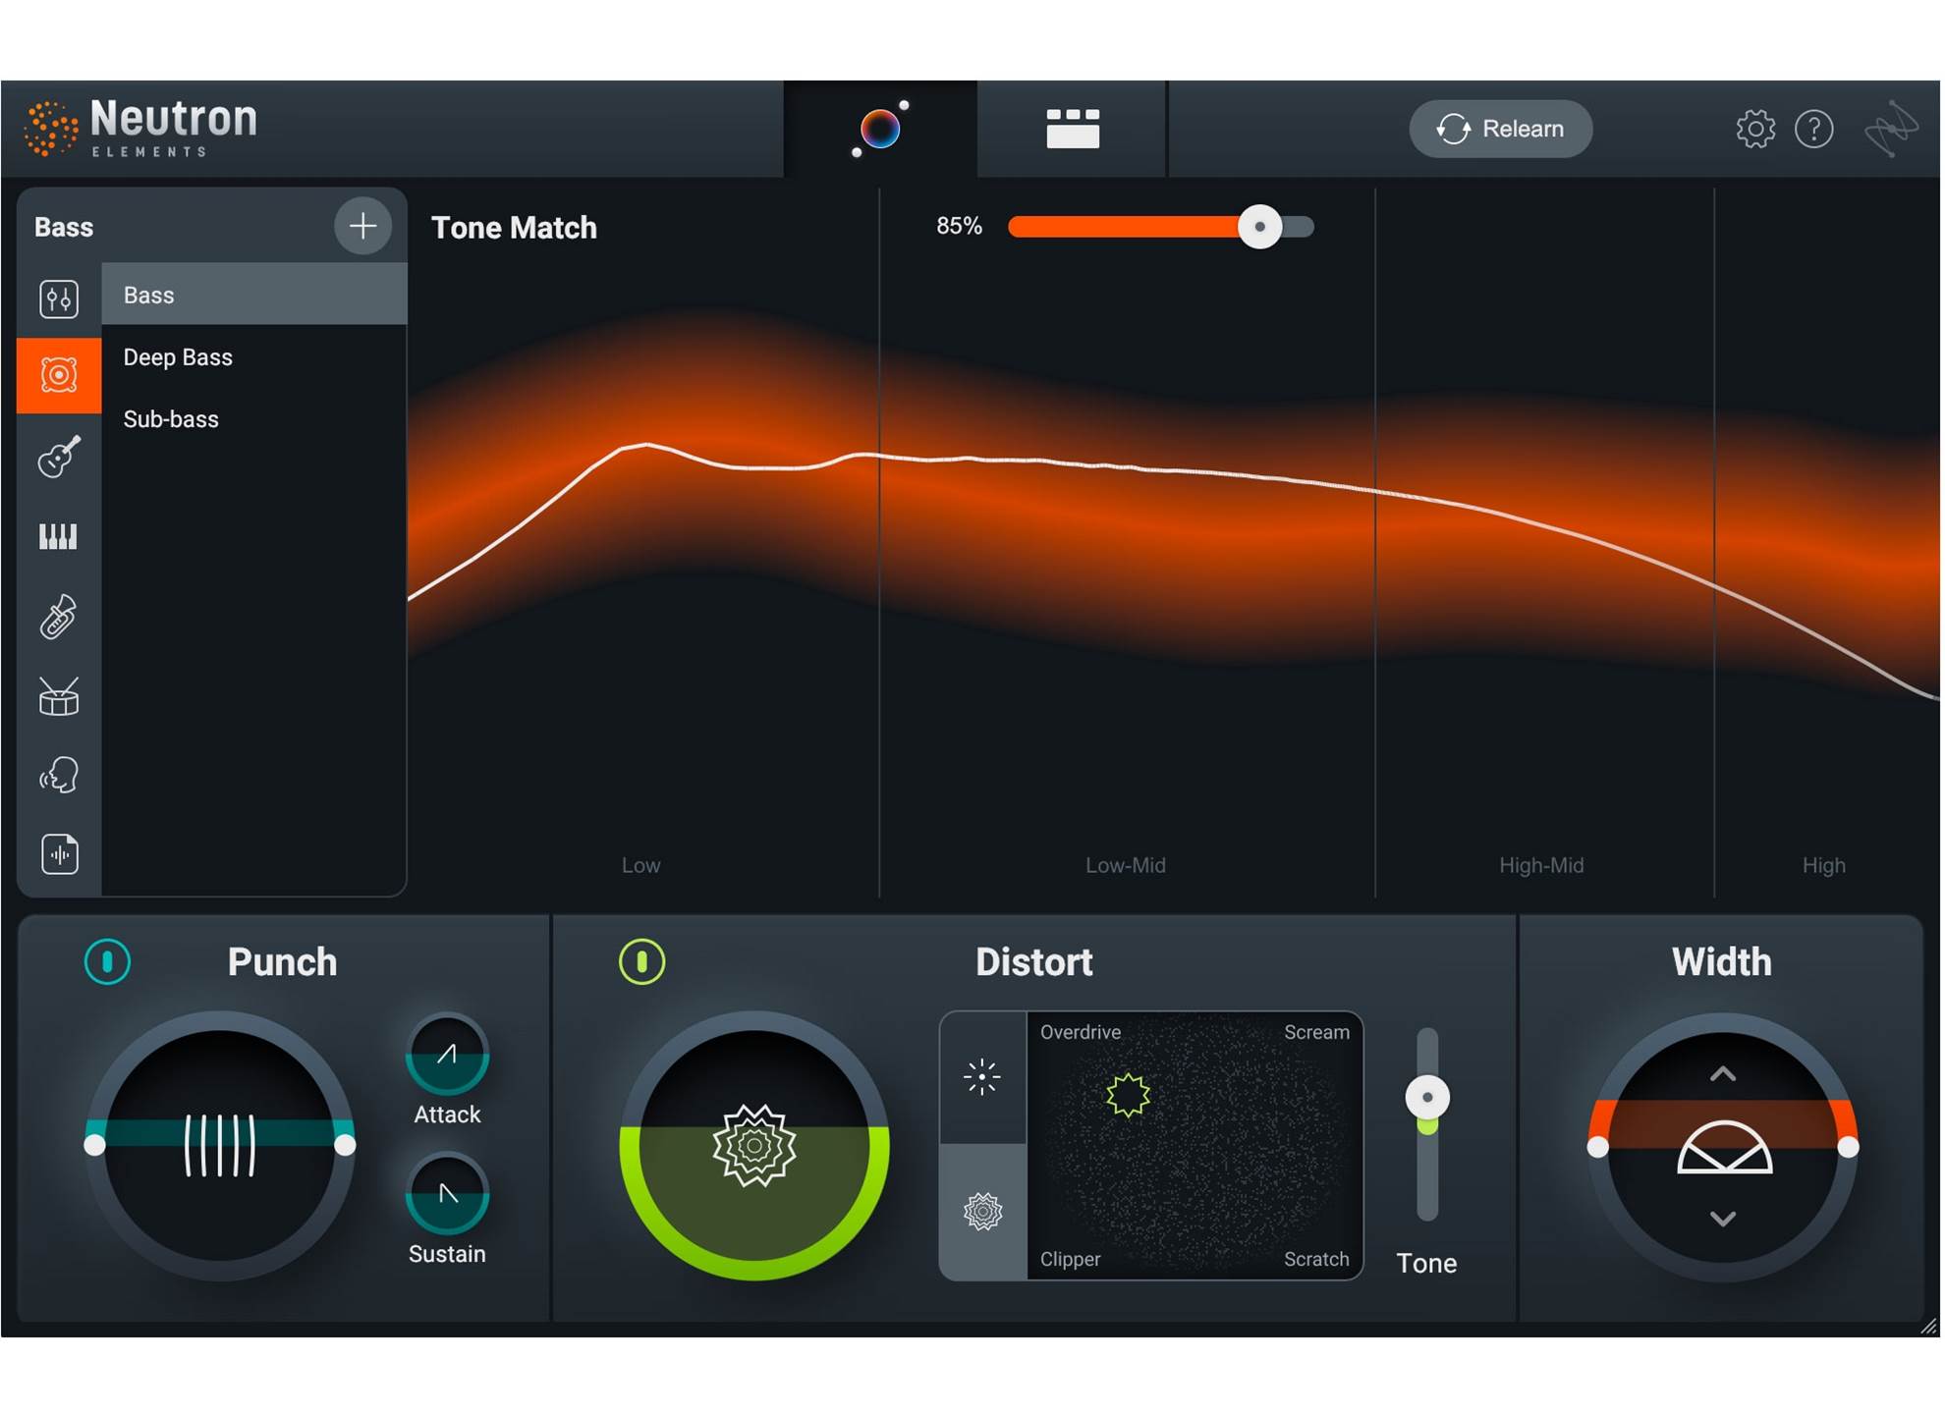The width and height of the screenshot is (1945, 1414).
Task: Click the Attack knob
Action: point(447,1055)
